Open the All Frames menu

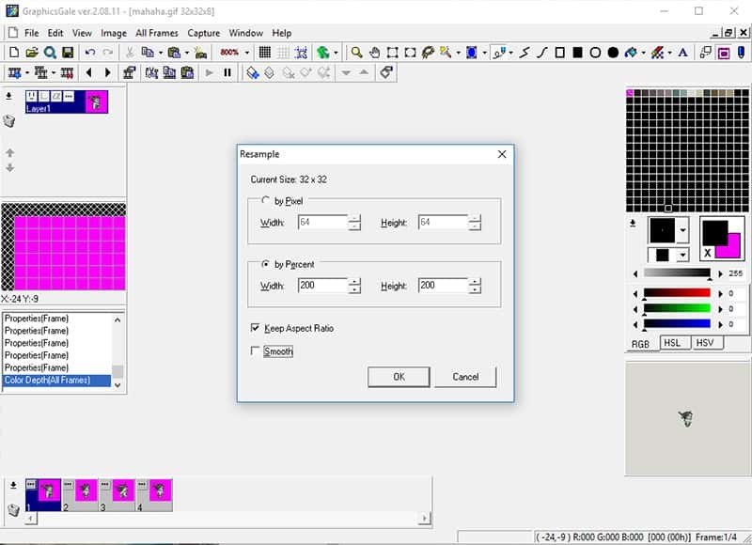tap(157, 33)
